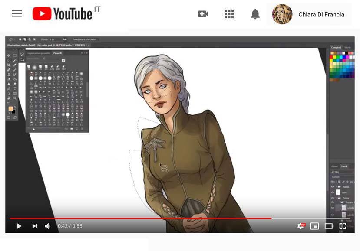Image resolution: width=360 pixels, height=251 pixels.
Task: Select the Lasso tool
Action: coord(9,60)
